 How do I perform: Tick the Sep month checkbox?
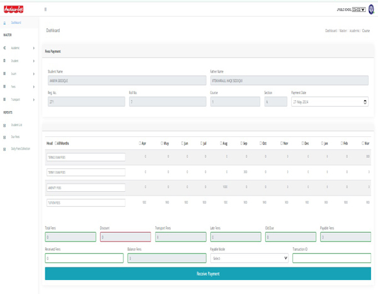pos(241,143)
